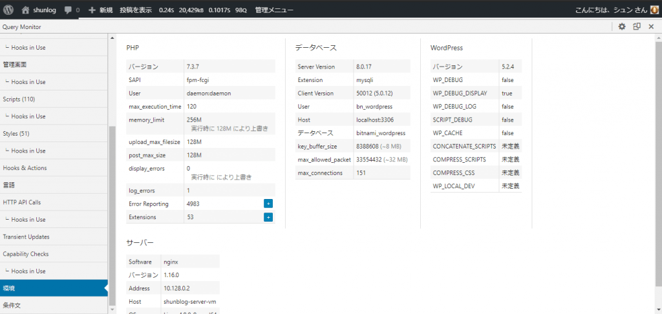The image size is (662, 314).
Task: Click User value daemon:daemon
Action: click(x=209, y=93)
